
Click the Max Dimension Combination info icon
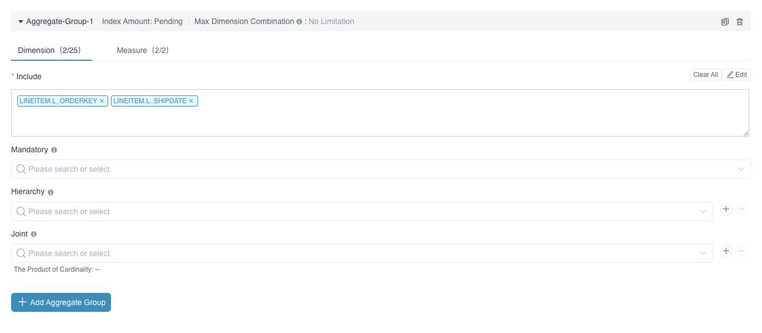[x=300, y=22]
